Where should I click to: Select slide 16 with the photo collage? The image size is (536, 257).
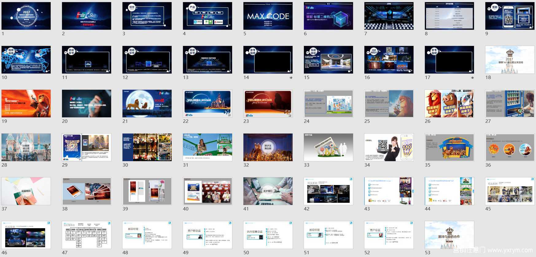click(389, 60)
